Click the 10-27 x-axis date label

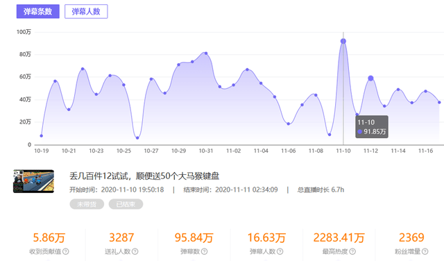coord(151,151)
